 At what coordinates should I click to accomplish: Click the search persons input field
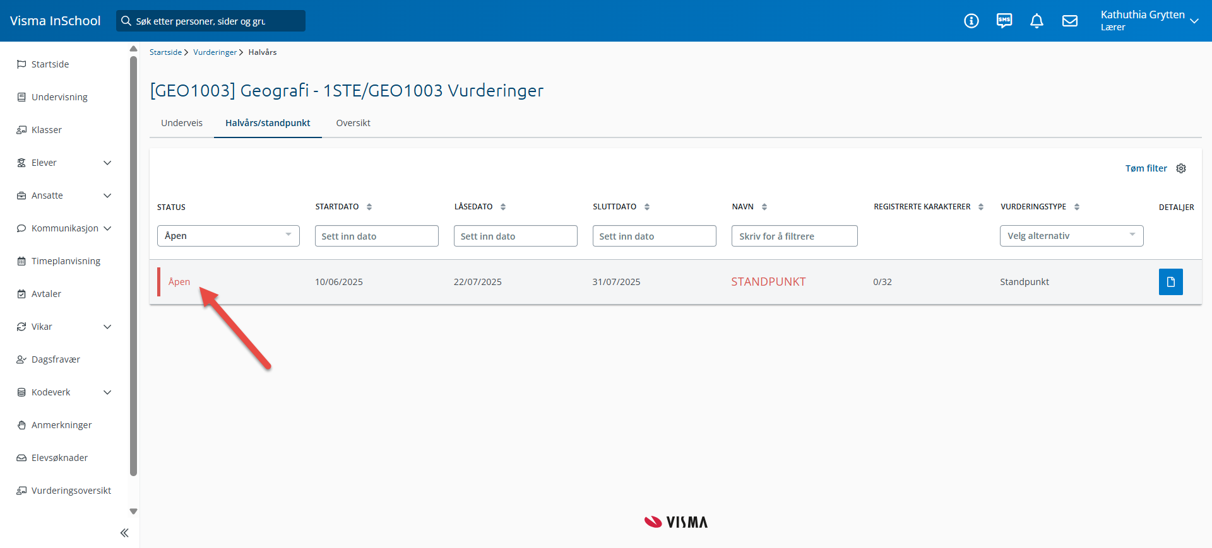[211, 21]
